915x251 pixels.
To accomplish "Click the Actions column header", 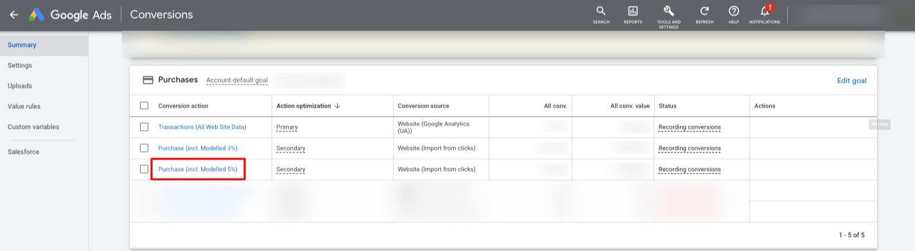I will pos(765,106).
